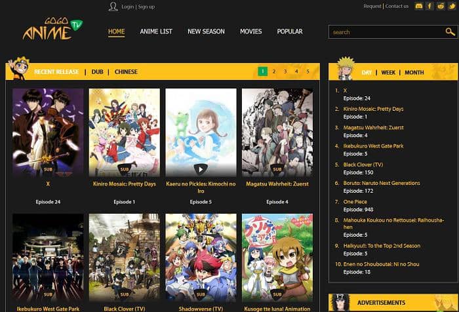This screenshot has width=459, height=312.
Task: Open the Kiniro Mosaic: Pretty Days poster
Action: click(x=125, y=132)
